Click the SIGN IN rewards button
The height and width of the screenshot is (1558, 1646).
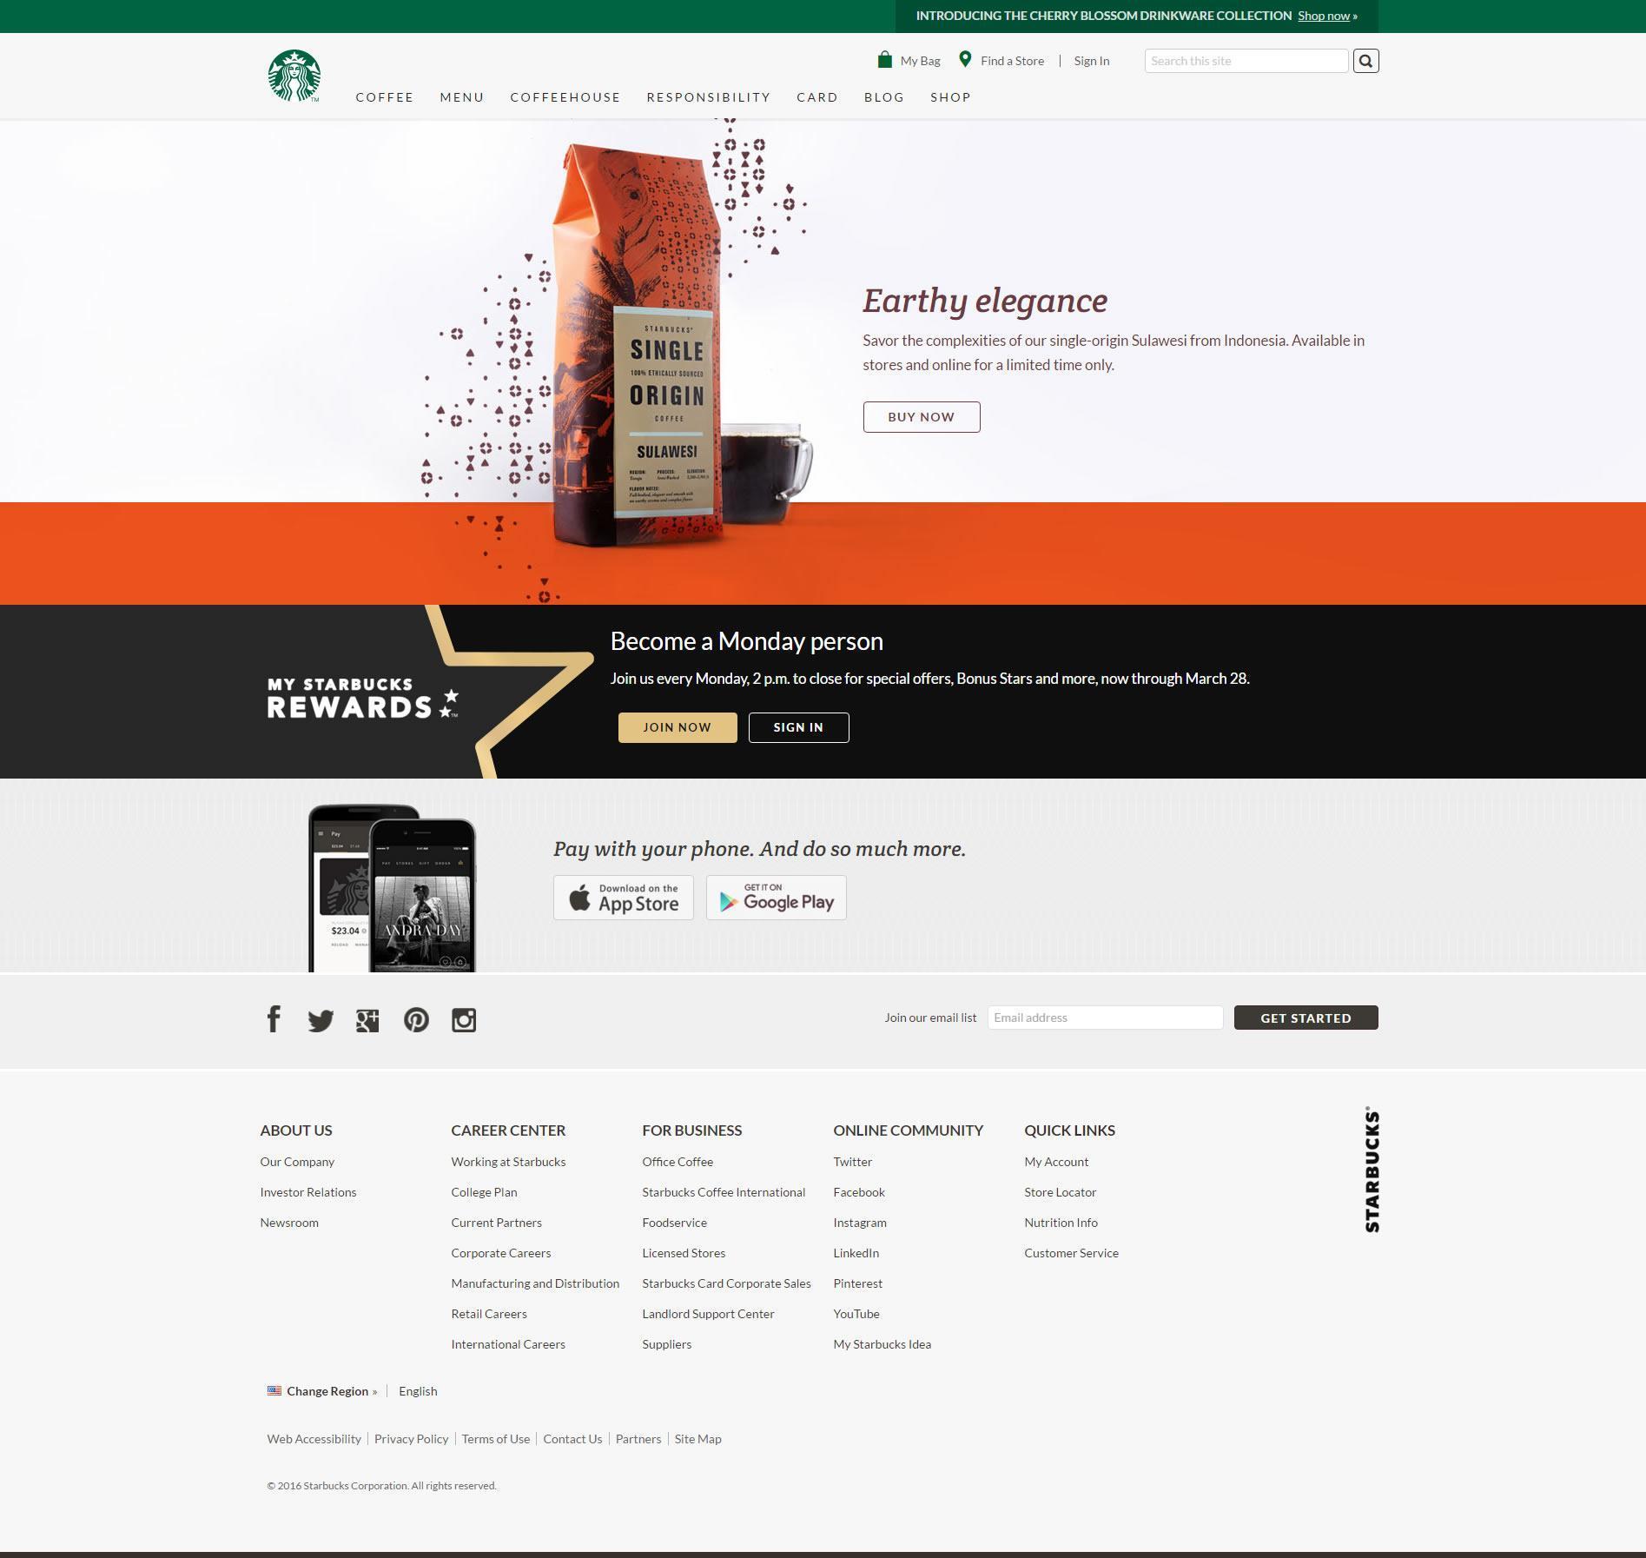click(x=798, y=727)
